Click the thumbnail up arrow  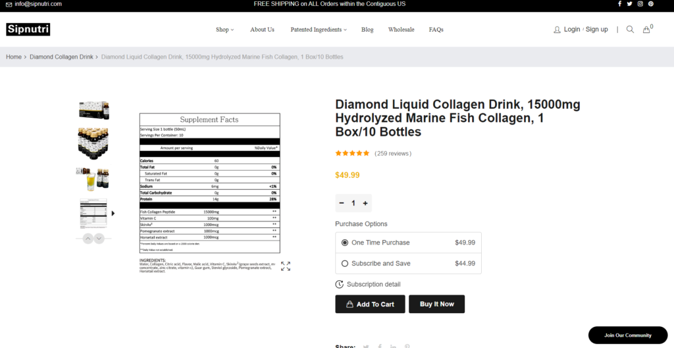click(x=88, y=238)
